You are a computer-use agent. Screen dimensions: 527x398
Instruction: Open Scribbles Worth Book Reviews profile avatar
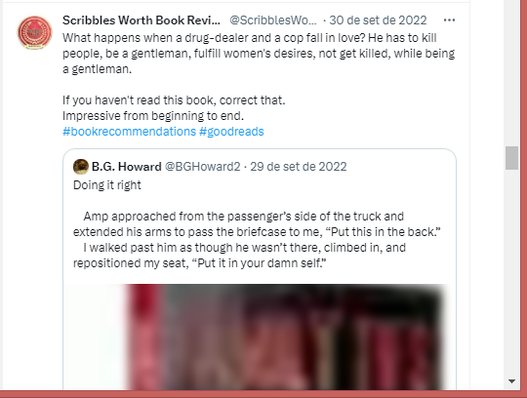pos(34,32)
